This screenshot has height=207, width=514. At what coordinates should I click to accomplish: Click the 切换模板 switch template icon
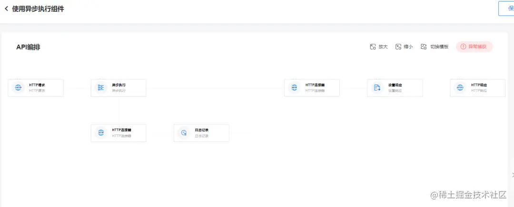pyautogui.click(x=424, y=47)
